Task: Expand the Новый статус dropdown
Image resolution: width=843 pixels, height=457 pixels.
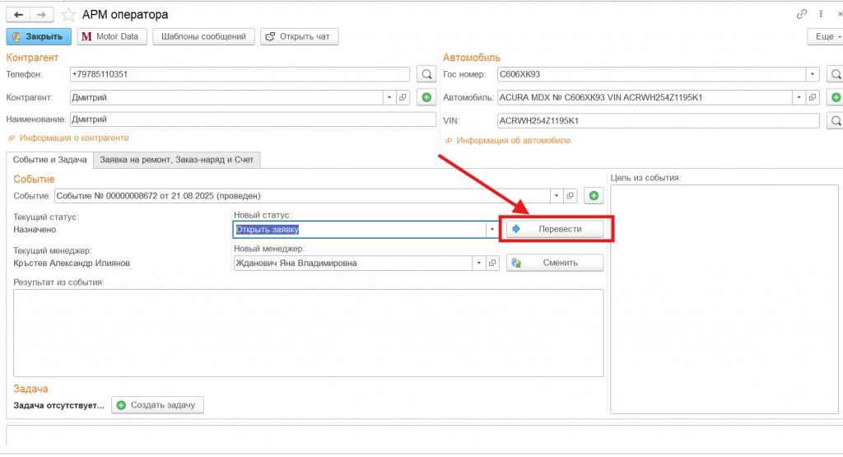Action: (x=492, y=229)
